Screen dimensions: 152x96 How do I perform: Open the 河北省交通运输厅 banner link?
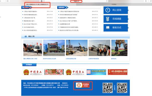pos(96,72)
